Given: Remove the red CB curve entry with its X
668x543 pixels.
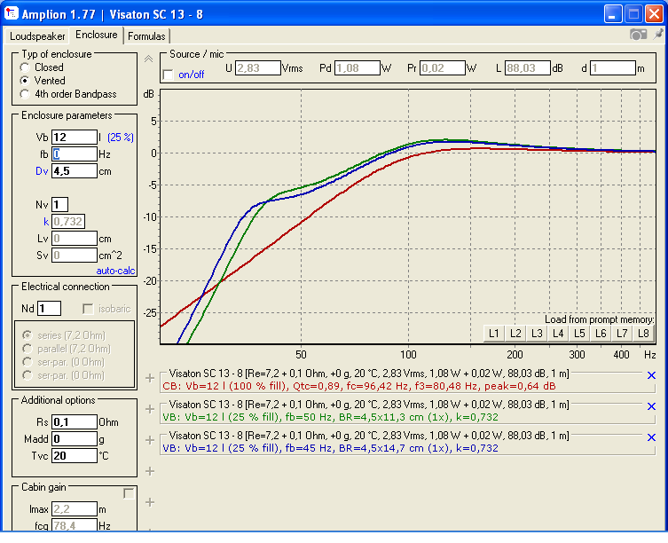Looking at the screenshot, I should tap(651, 375).
